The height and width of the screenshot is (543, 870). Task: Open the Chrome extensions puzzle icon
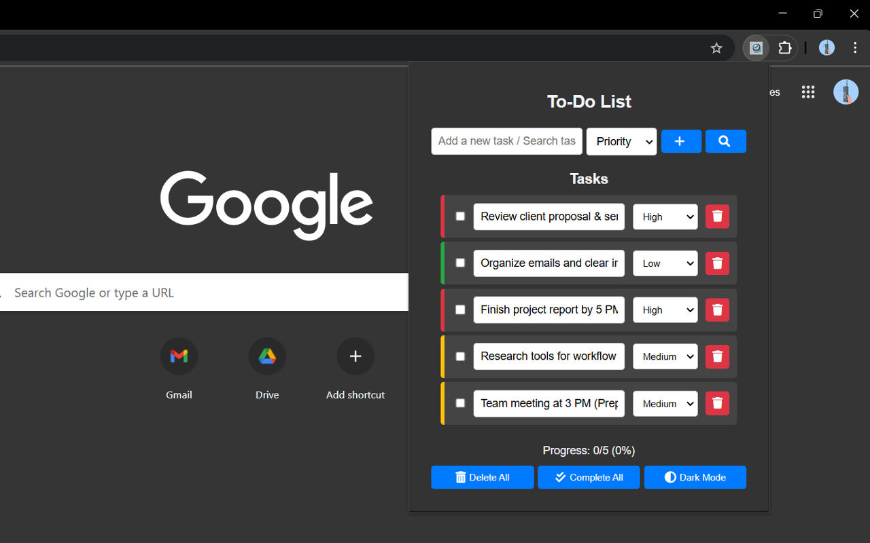tap(784, 48)
